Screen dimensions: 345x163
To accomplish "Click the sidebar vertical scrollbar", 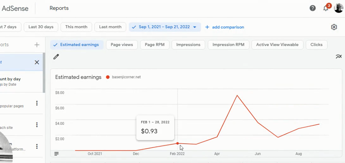I will pos(44,72).
